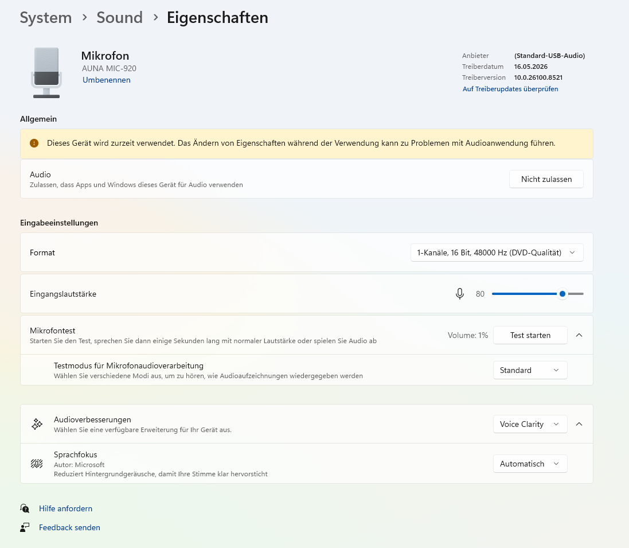Open the Testmodus Standard dropdown
629x548 pixels.
point(530,370)
